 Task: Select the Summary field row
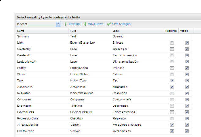(23, 36)
